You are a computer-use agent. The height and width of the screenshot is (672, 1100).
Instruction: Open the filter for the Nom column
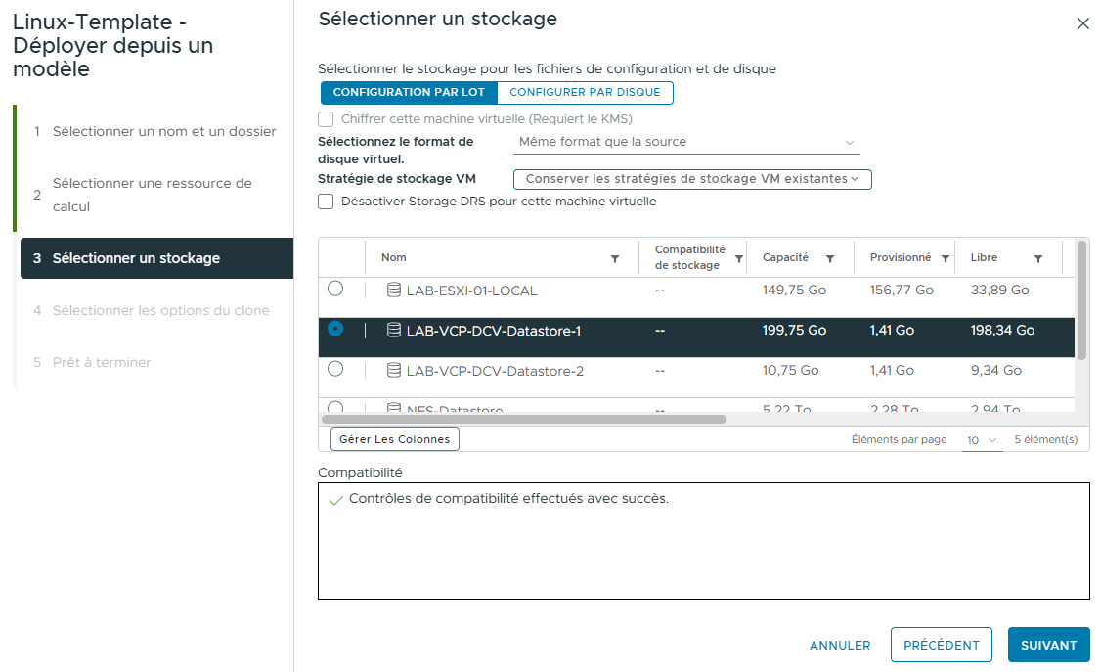(x=615, y=257)
